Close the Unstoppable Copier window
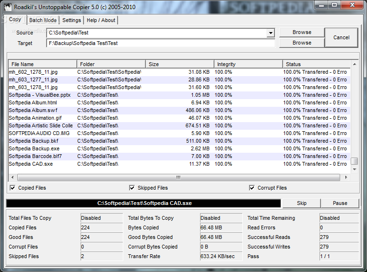 click(x=352, y=5)
